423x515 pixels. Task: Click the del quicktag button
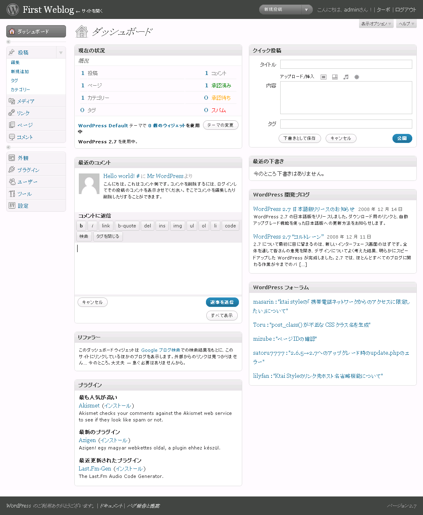148,226
